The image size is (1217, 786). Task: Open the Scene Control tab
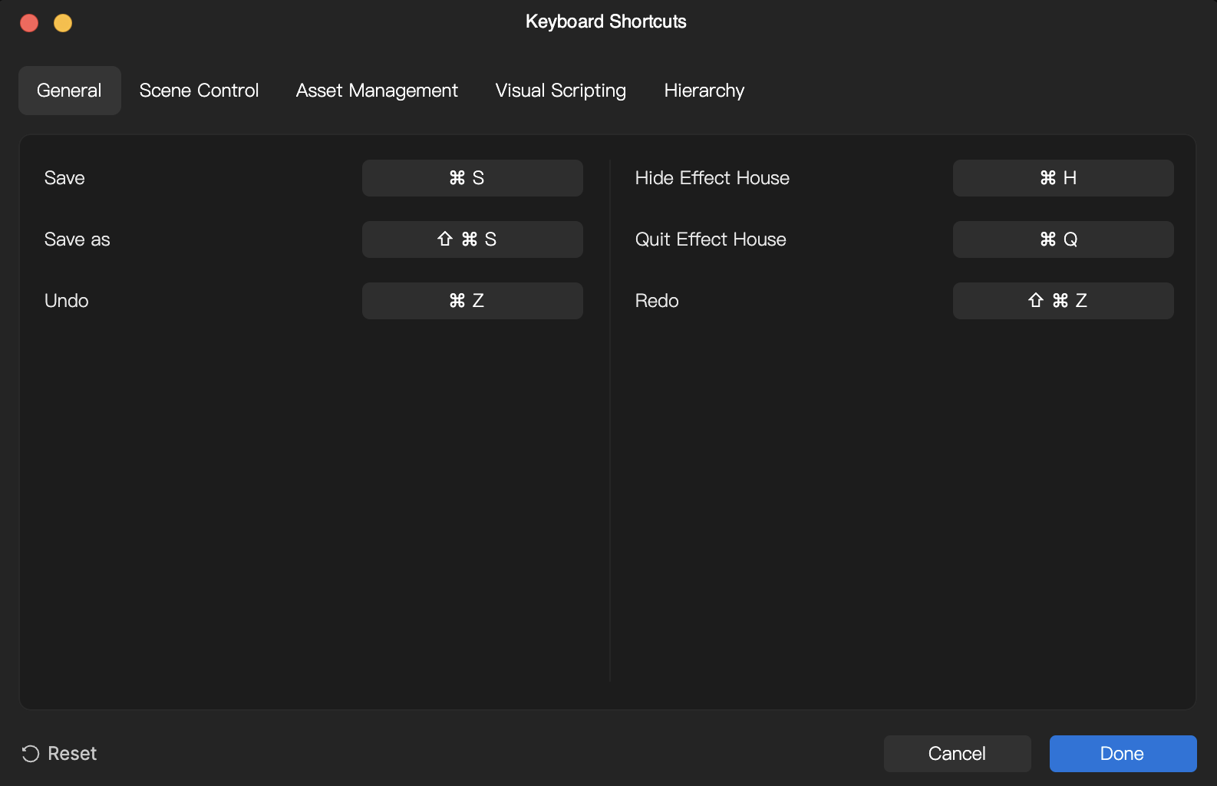[199, 91]
